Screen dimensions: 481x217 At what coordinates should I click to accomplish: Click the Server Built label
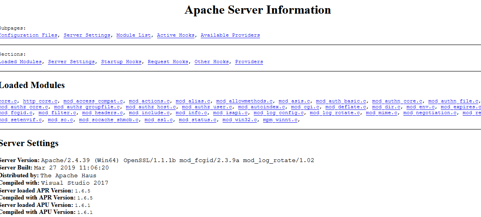16,168
